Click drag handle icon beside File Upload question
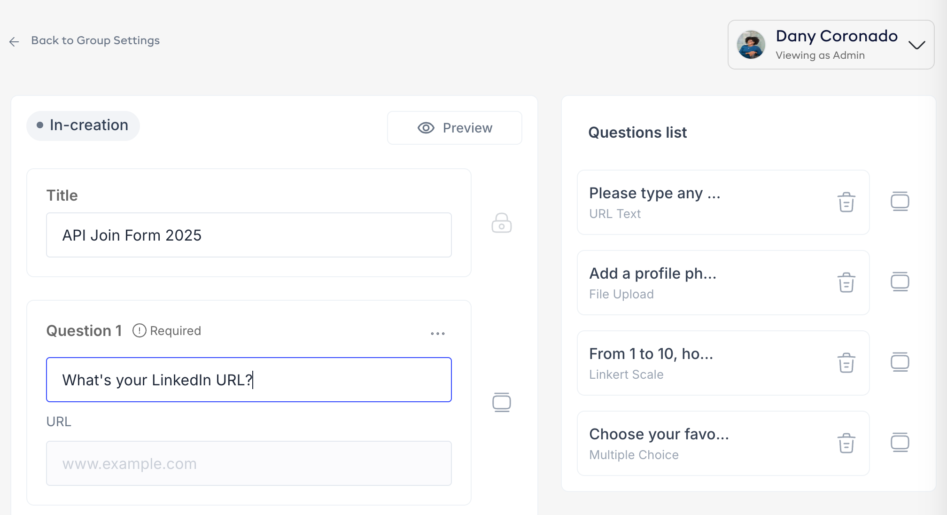The width and height of the screenshot is (947, 515). (900, 281)
